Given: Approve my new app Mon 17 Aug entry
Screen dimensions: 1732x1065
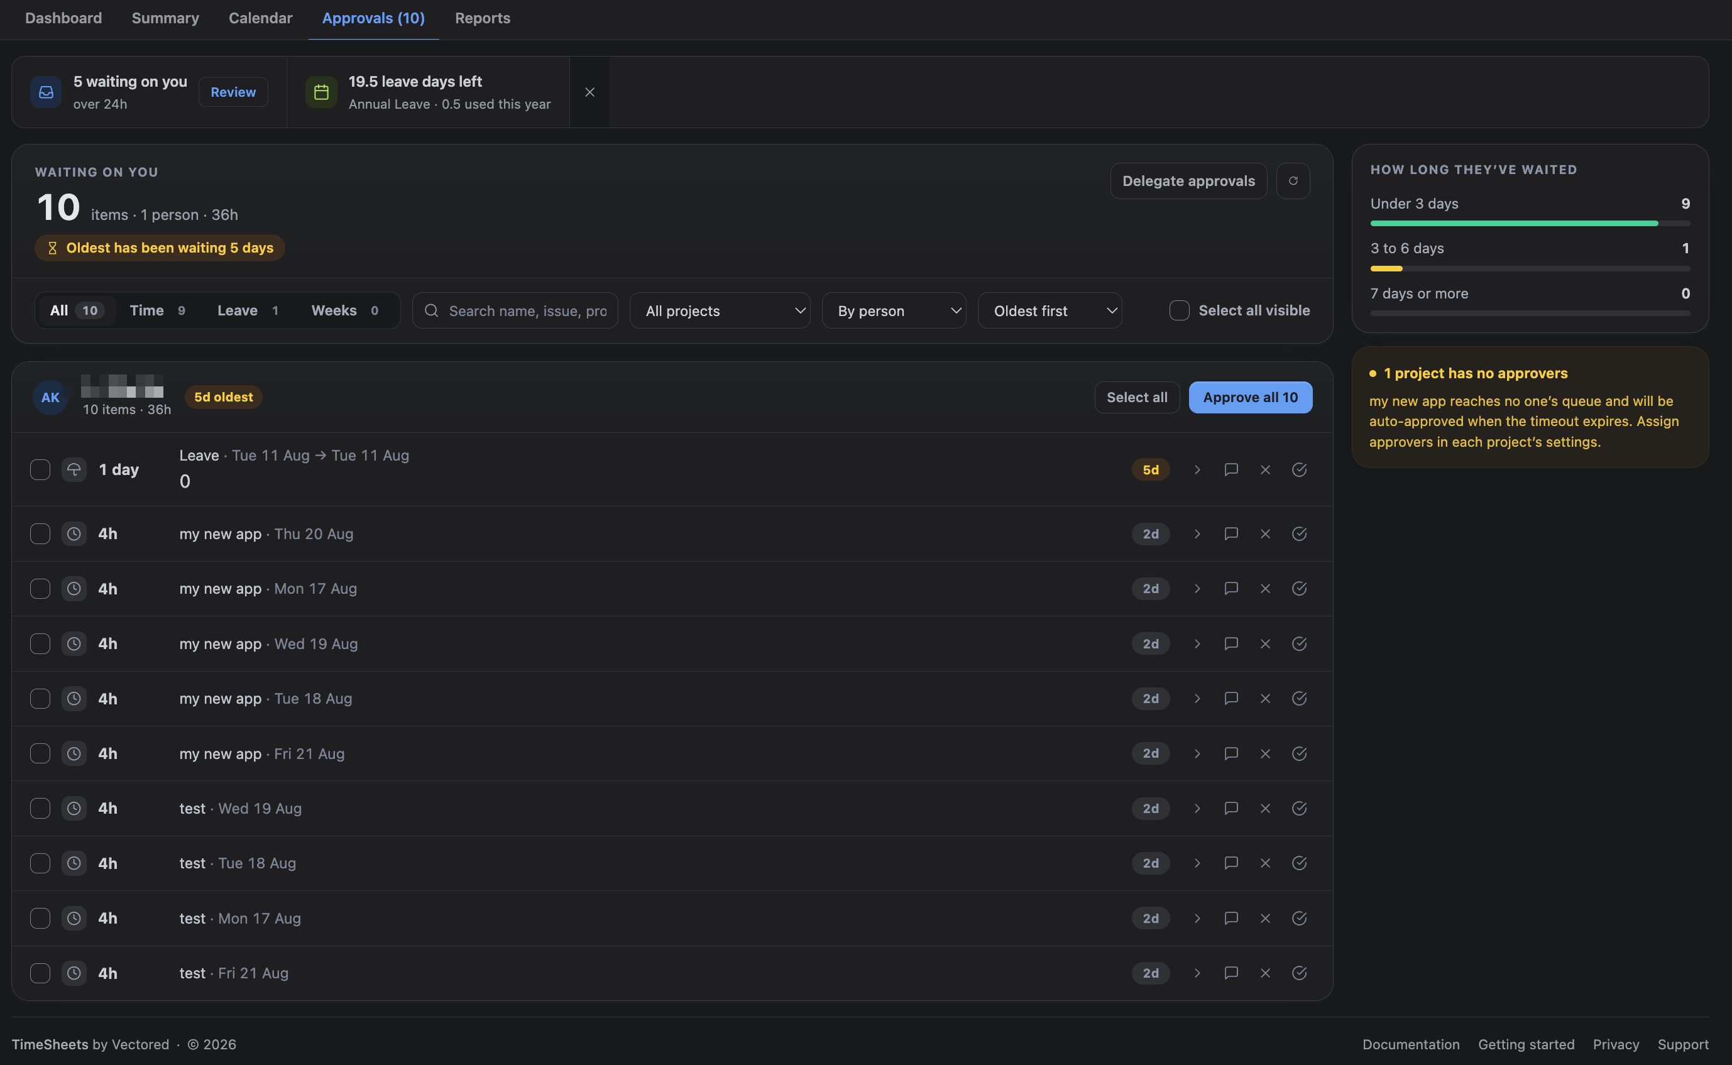Looking at the screenshot, I should tap(1299, 589).
